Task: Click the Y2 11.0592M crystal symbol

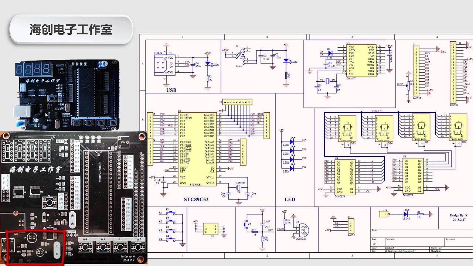Action: point(238,188)
